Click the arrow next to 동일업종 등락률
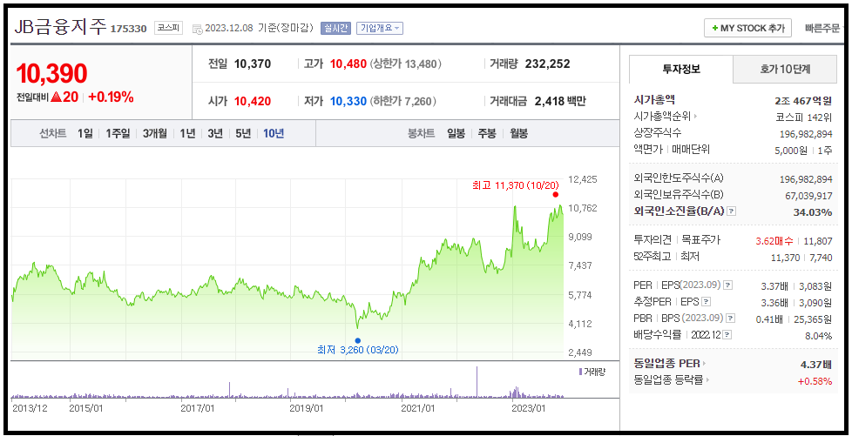 (707, 379)
